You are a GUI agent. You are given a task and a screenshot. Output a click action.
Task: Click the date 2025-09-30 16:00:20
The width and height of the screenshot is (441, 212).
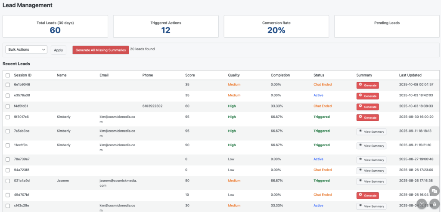click(416, 117)
